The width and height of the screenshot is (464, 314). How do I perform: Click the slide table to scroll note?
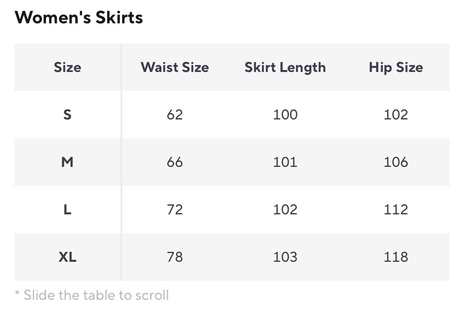pyautogui.click(x=92, y=295)
